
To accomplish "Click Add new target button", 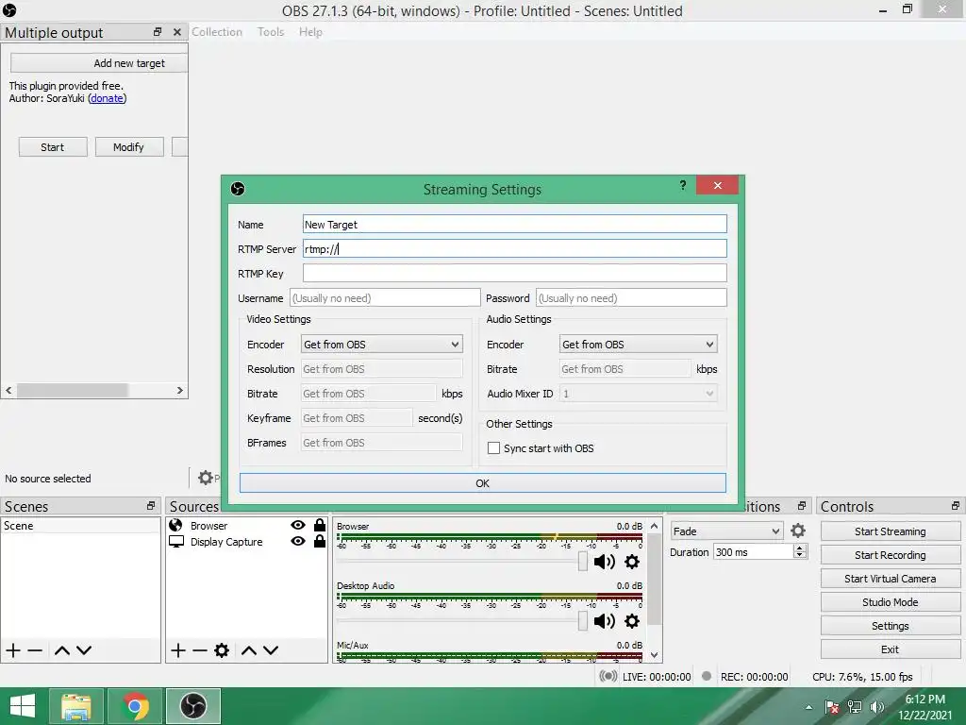I will click(x=99, y=63).
